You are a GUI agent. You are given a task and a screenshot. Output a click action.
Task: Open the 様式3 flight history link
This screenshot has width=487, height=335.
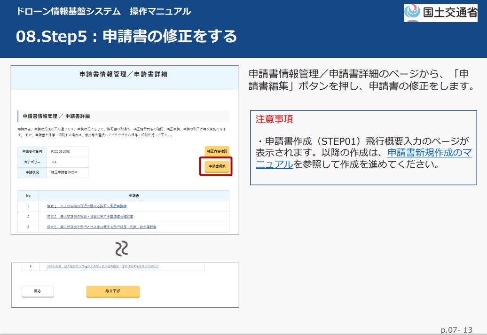point(102,227)
